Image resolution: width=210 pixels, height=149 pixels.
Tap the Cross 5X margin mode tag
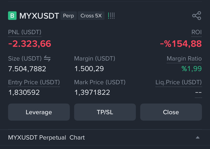(x=91, y=16)
